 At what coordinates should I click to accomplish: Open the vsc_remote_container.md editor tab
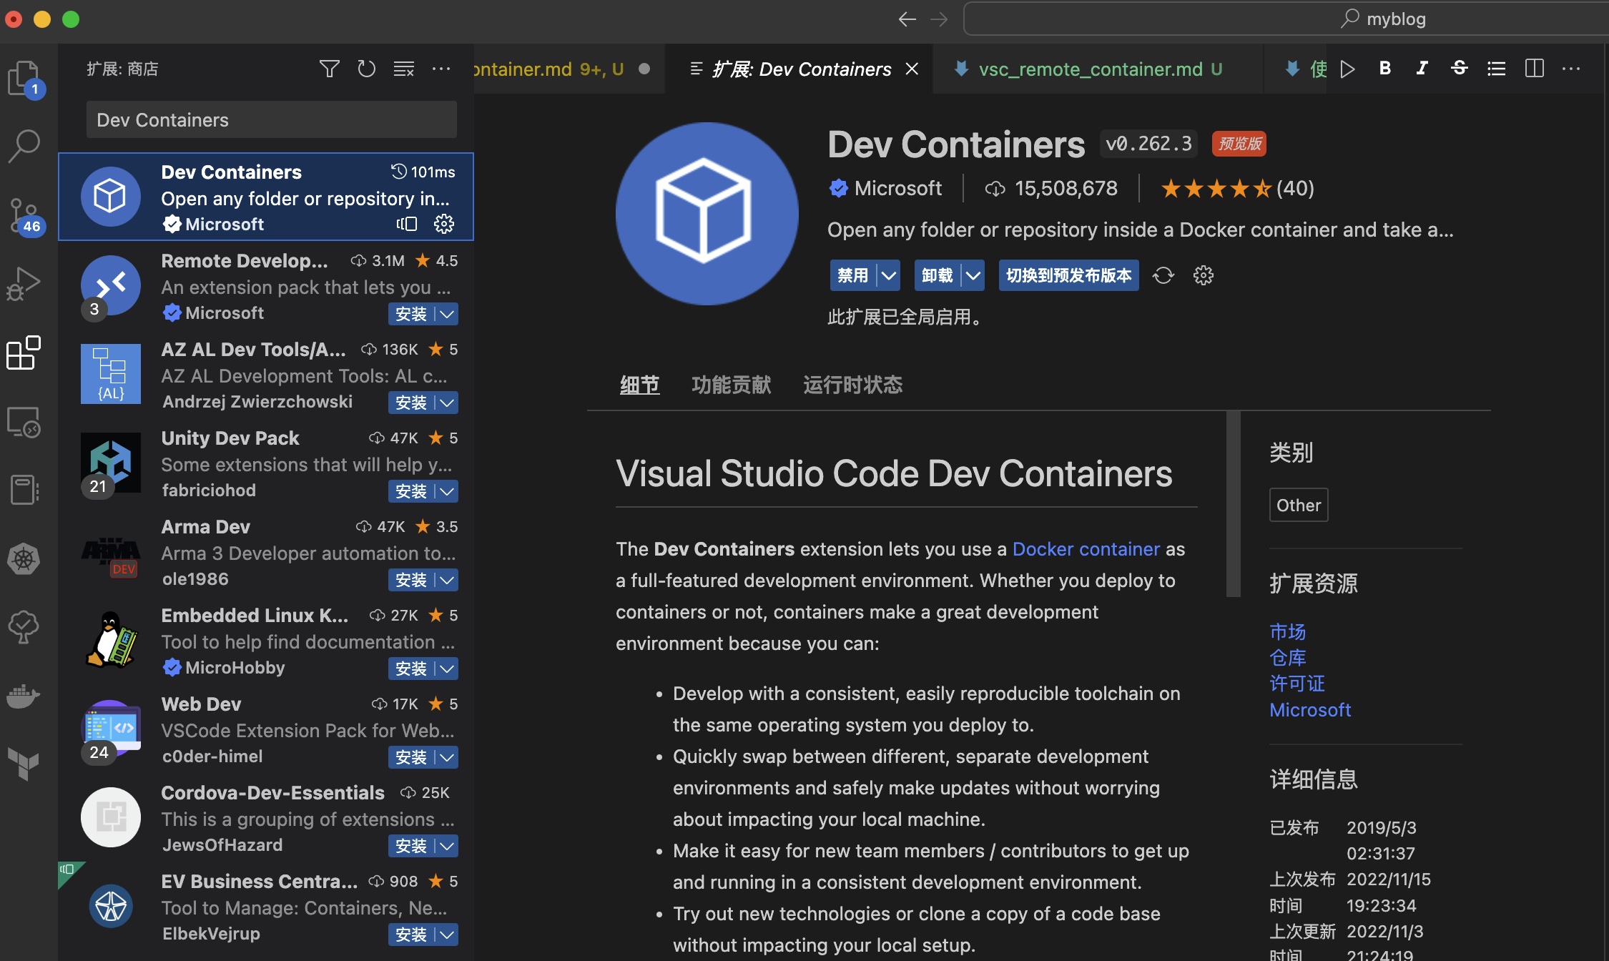[x=1098, y=69]
